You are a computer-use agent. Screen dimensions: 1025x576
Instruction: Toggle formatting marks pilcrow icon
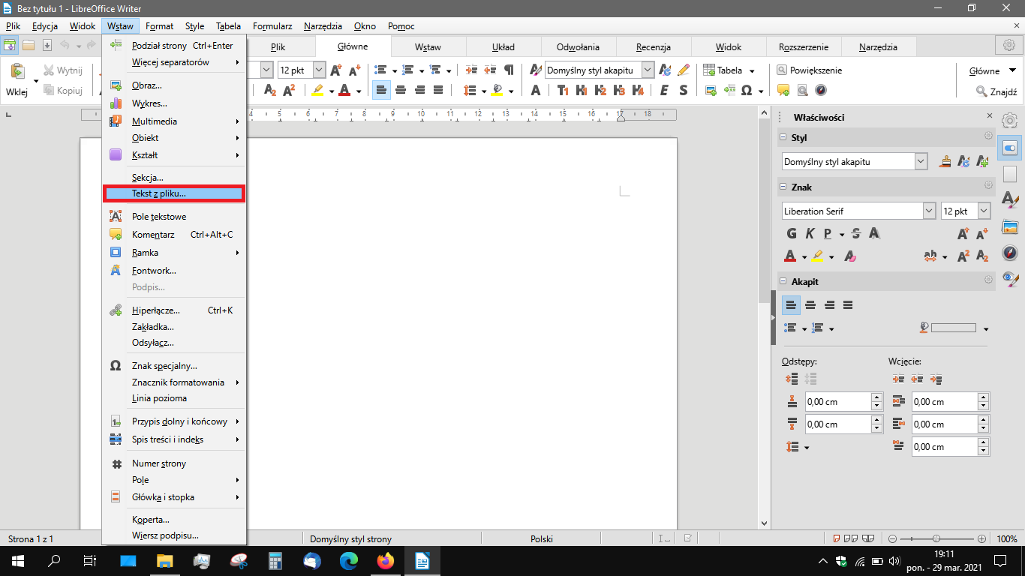pyautogui.click(x=509, y=70)
